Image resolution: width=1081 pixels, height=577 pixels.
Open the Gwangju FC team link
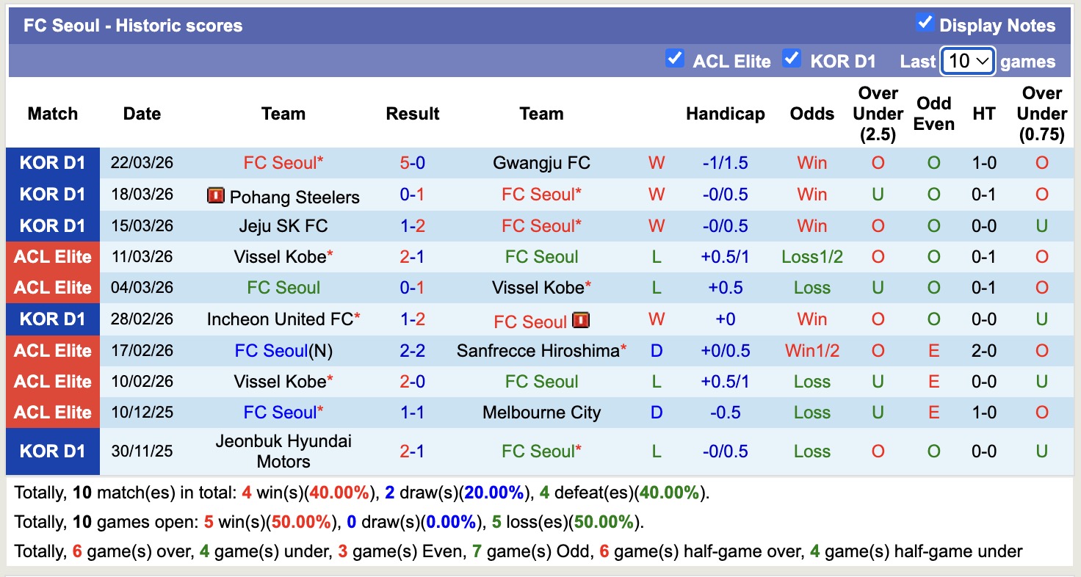(541, 163)
